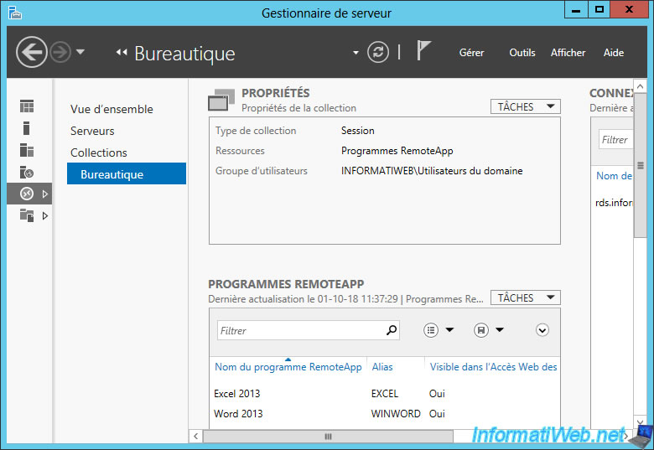Viewport: 654px width, 450px height.
Task: Go back with the Back arrow button
Action: [x=31, y=52]
